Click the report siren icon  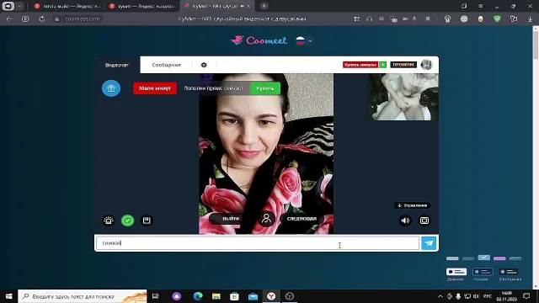point(109,221)
